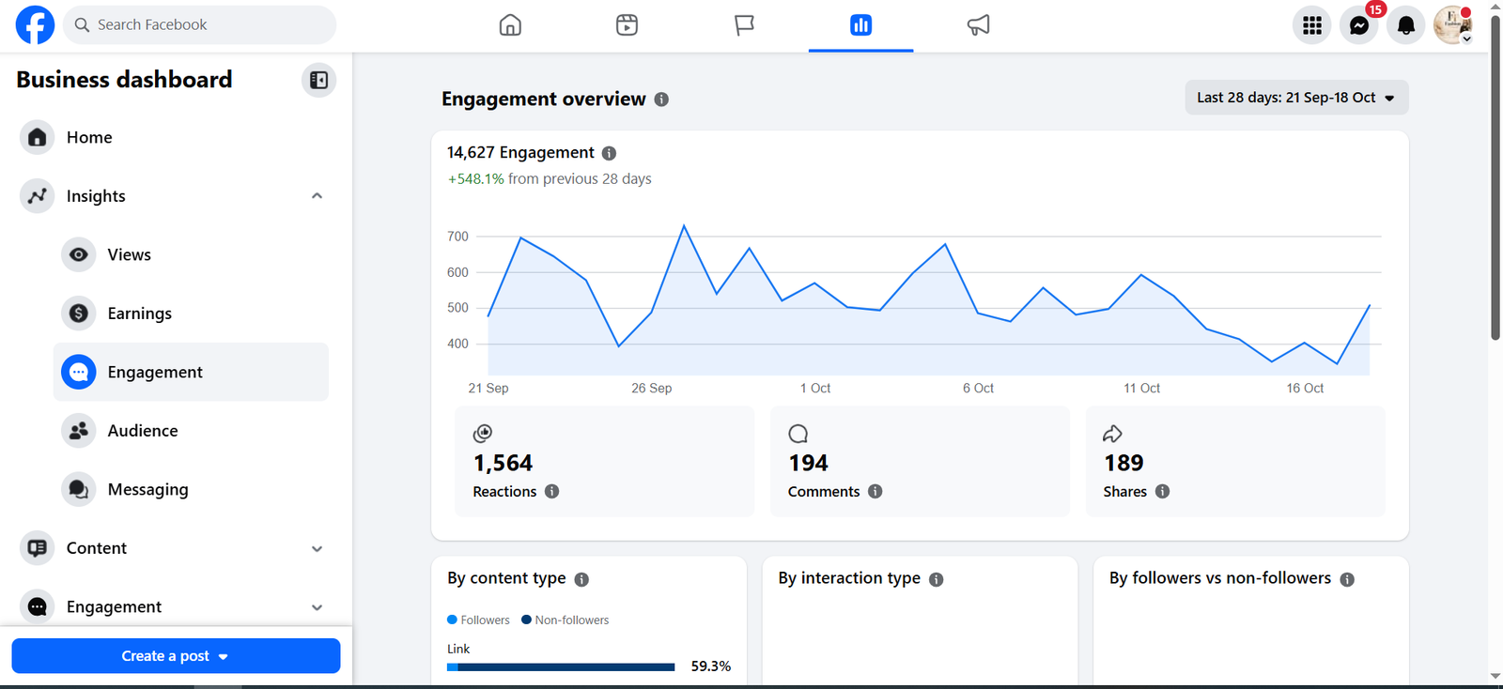
Task: Click the Earnings dollar icon
Action: 79,314
